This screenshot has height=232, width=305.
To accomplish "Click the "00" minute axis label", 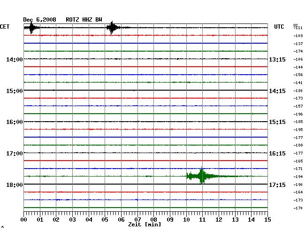I will pyautogui.click(x=24, y=220).
